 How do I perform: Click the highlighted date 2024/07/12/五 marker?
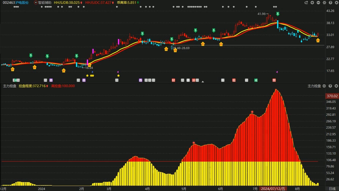pyautogui.click(x=273, y=189)
